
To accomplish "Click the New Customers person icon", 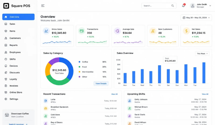I will click(153, 31).
